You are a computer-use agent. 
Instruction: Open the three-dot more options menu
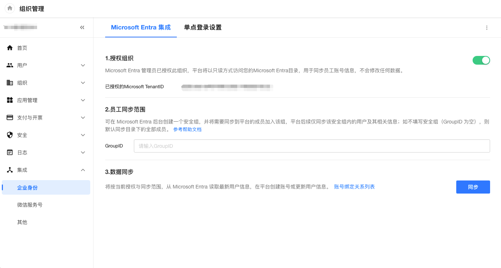(x=487, y=28)
